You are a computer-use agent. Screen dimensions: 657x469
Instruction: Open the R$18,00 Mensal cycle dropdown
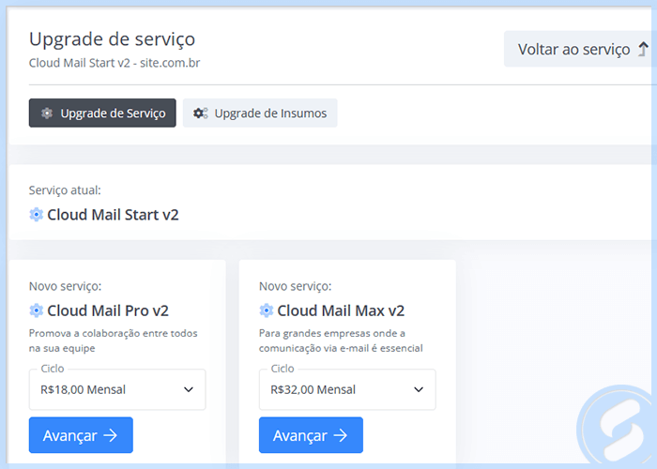(117, 389)
